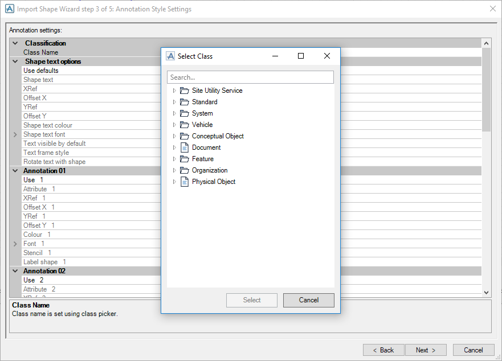
Task: Expand the Shape text font row
Action: click(x=15, y=134)
